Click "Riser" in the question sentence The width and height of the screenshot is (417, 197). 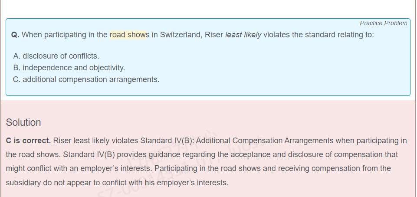pos(213,35)
